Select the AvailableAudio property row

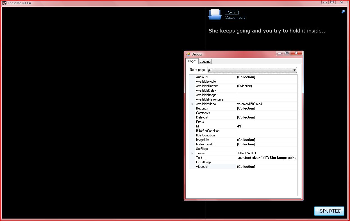pyautogui.click(x=243, y=82)
